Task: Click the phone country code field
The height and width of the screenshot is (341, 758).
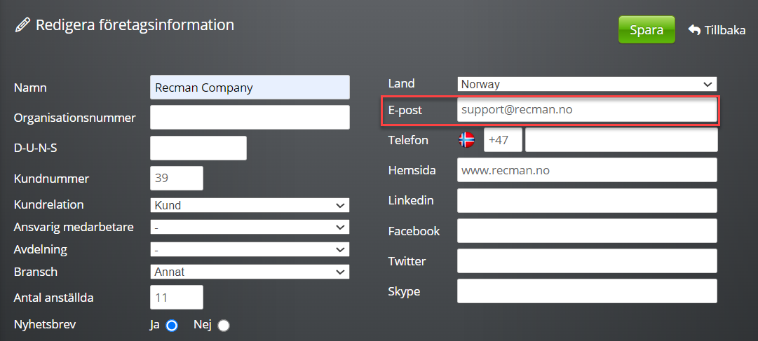Action: click(x=503, y=140)
